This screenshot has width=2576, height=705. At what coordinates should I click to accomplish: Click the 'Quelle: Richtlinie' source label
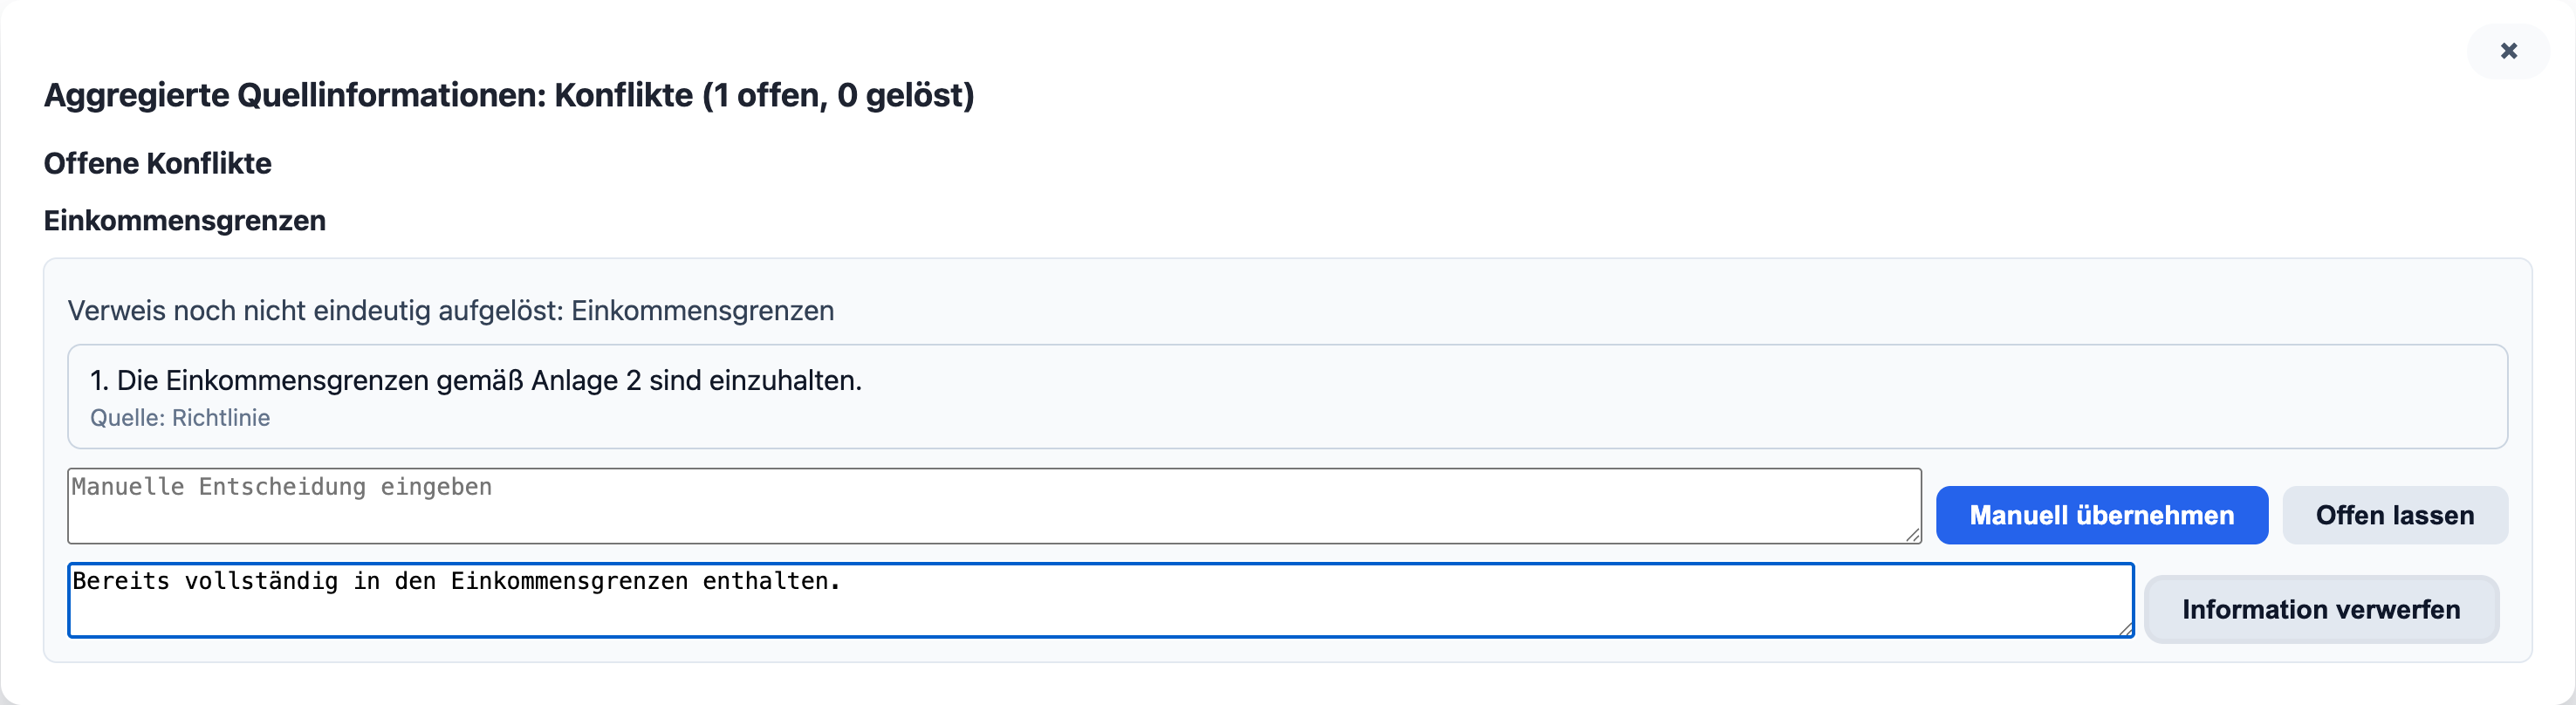[x=180, y=418]
